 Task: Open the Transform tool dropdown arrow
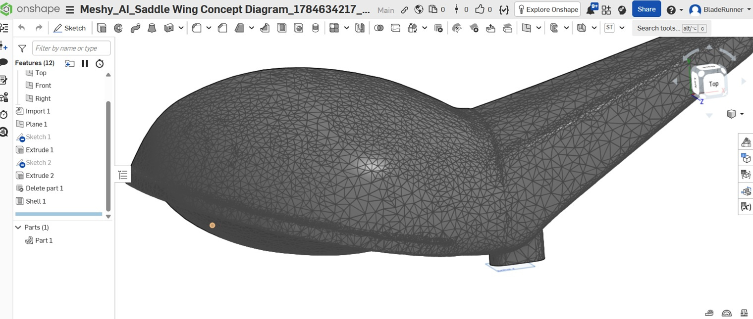(x=425, y=28)
